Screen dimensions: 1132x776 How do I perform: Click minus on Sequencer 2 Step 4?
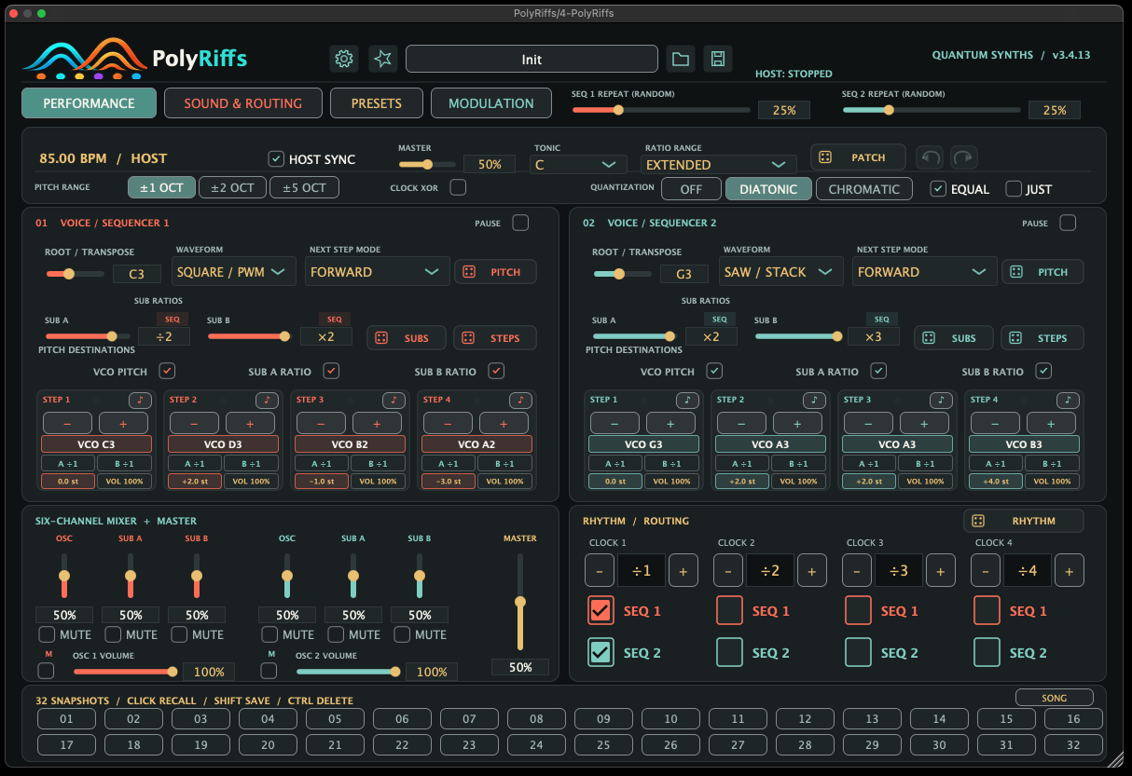[993, 423]
